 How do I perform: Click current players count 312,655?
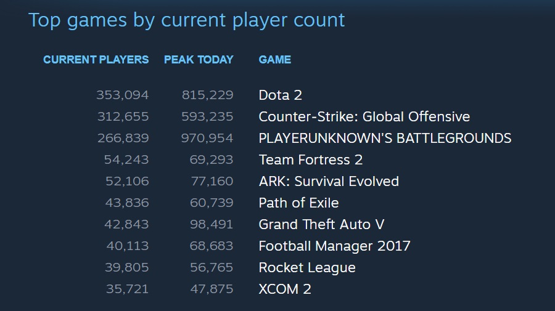coord(123,116)
